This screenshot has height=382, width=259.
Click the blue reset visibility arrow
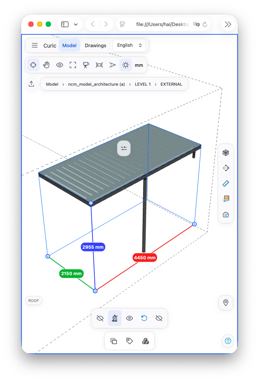click(144, 318)
